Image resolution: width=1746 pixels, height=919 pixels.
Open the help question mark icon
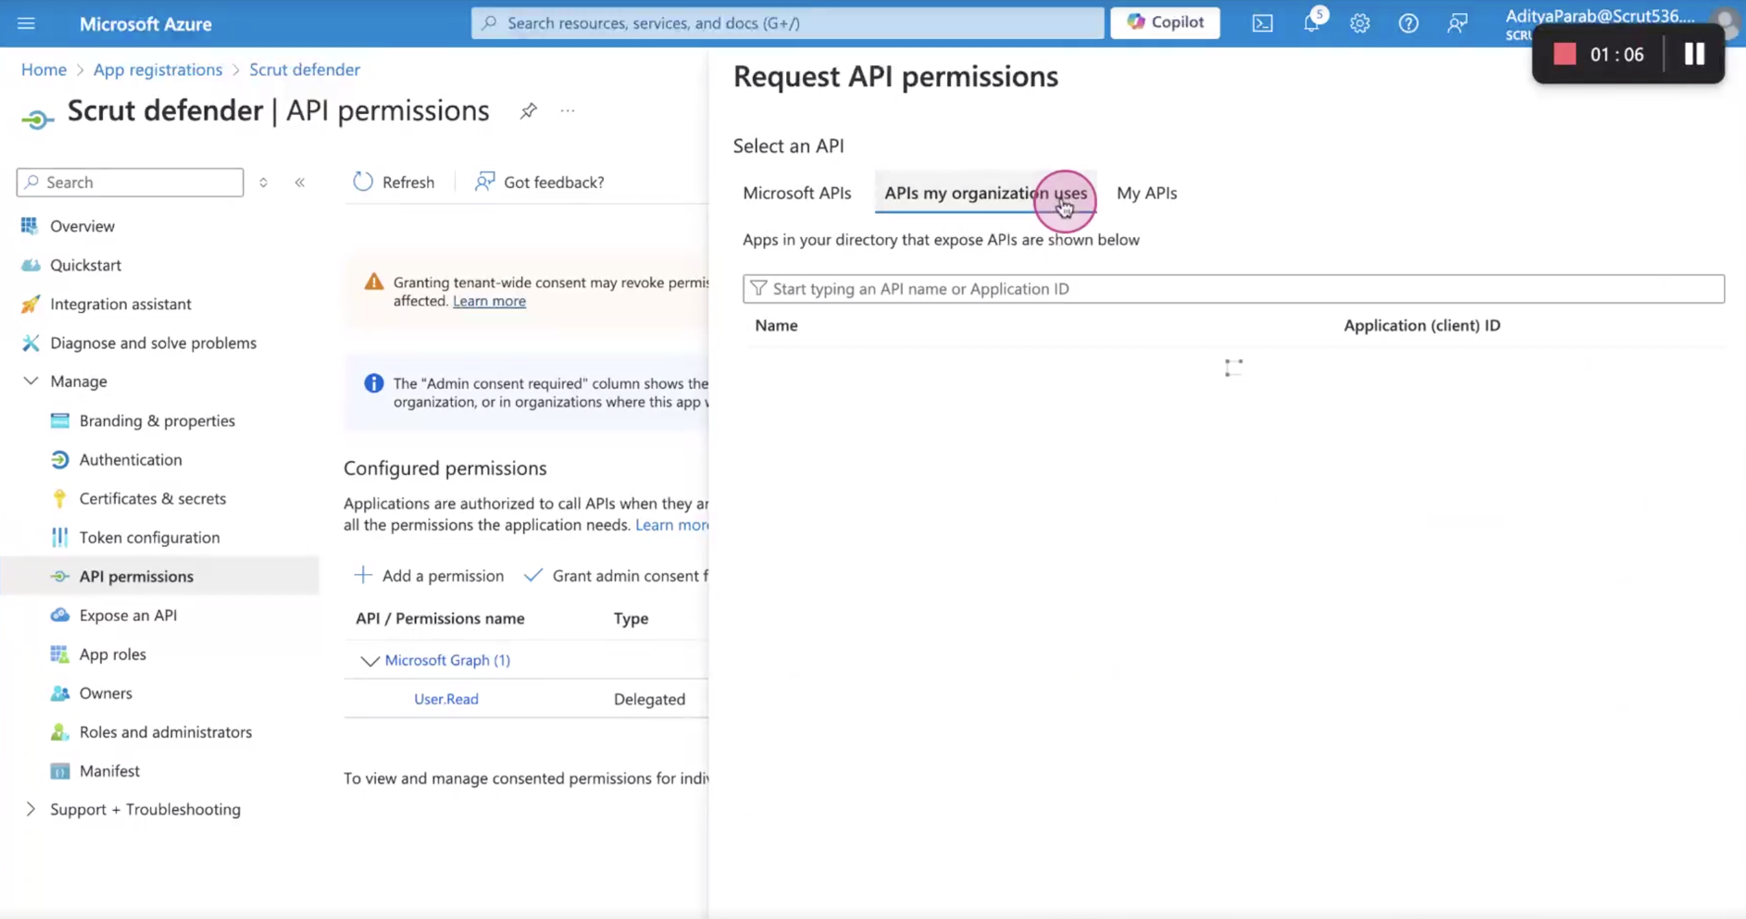(x=1408, y=23)
